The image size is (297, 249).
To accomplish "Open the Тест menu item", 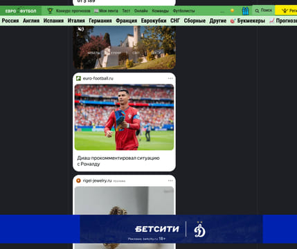I will [x=126, y=10].
